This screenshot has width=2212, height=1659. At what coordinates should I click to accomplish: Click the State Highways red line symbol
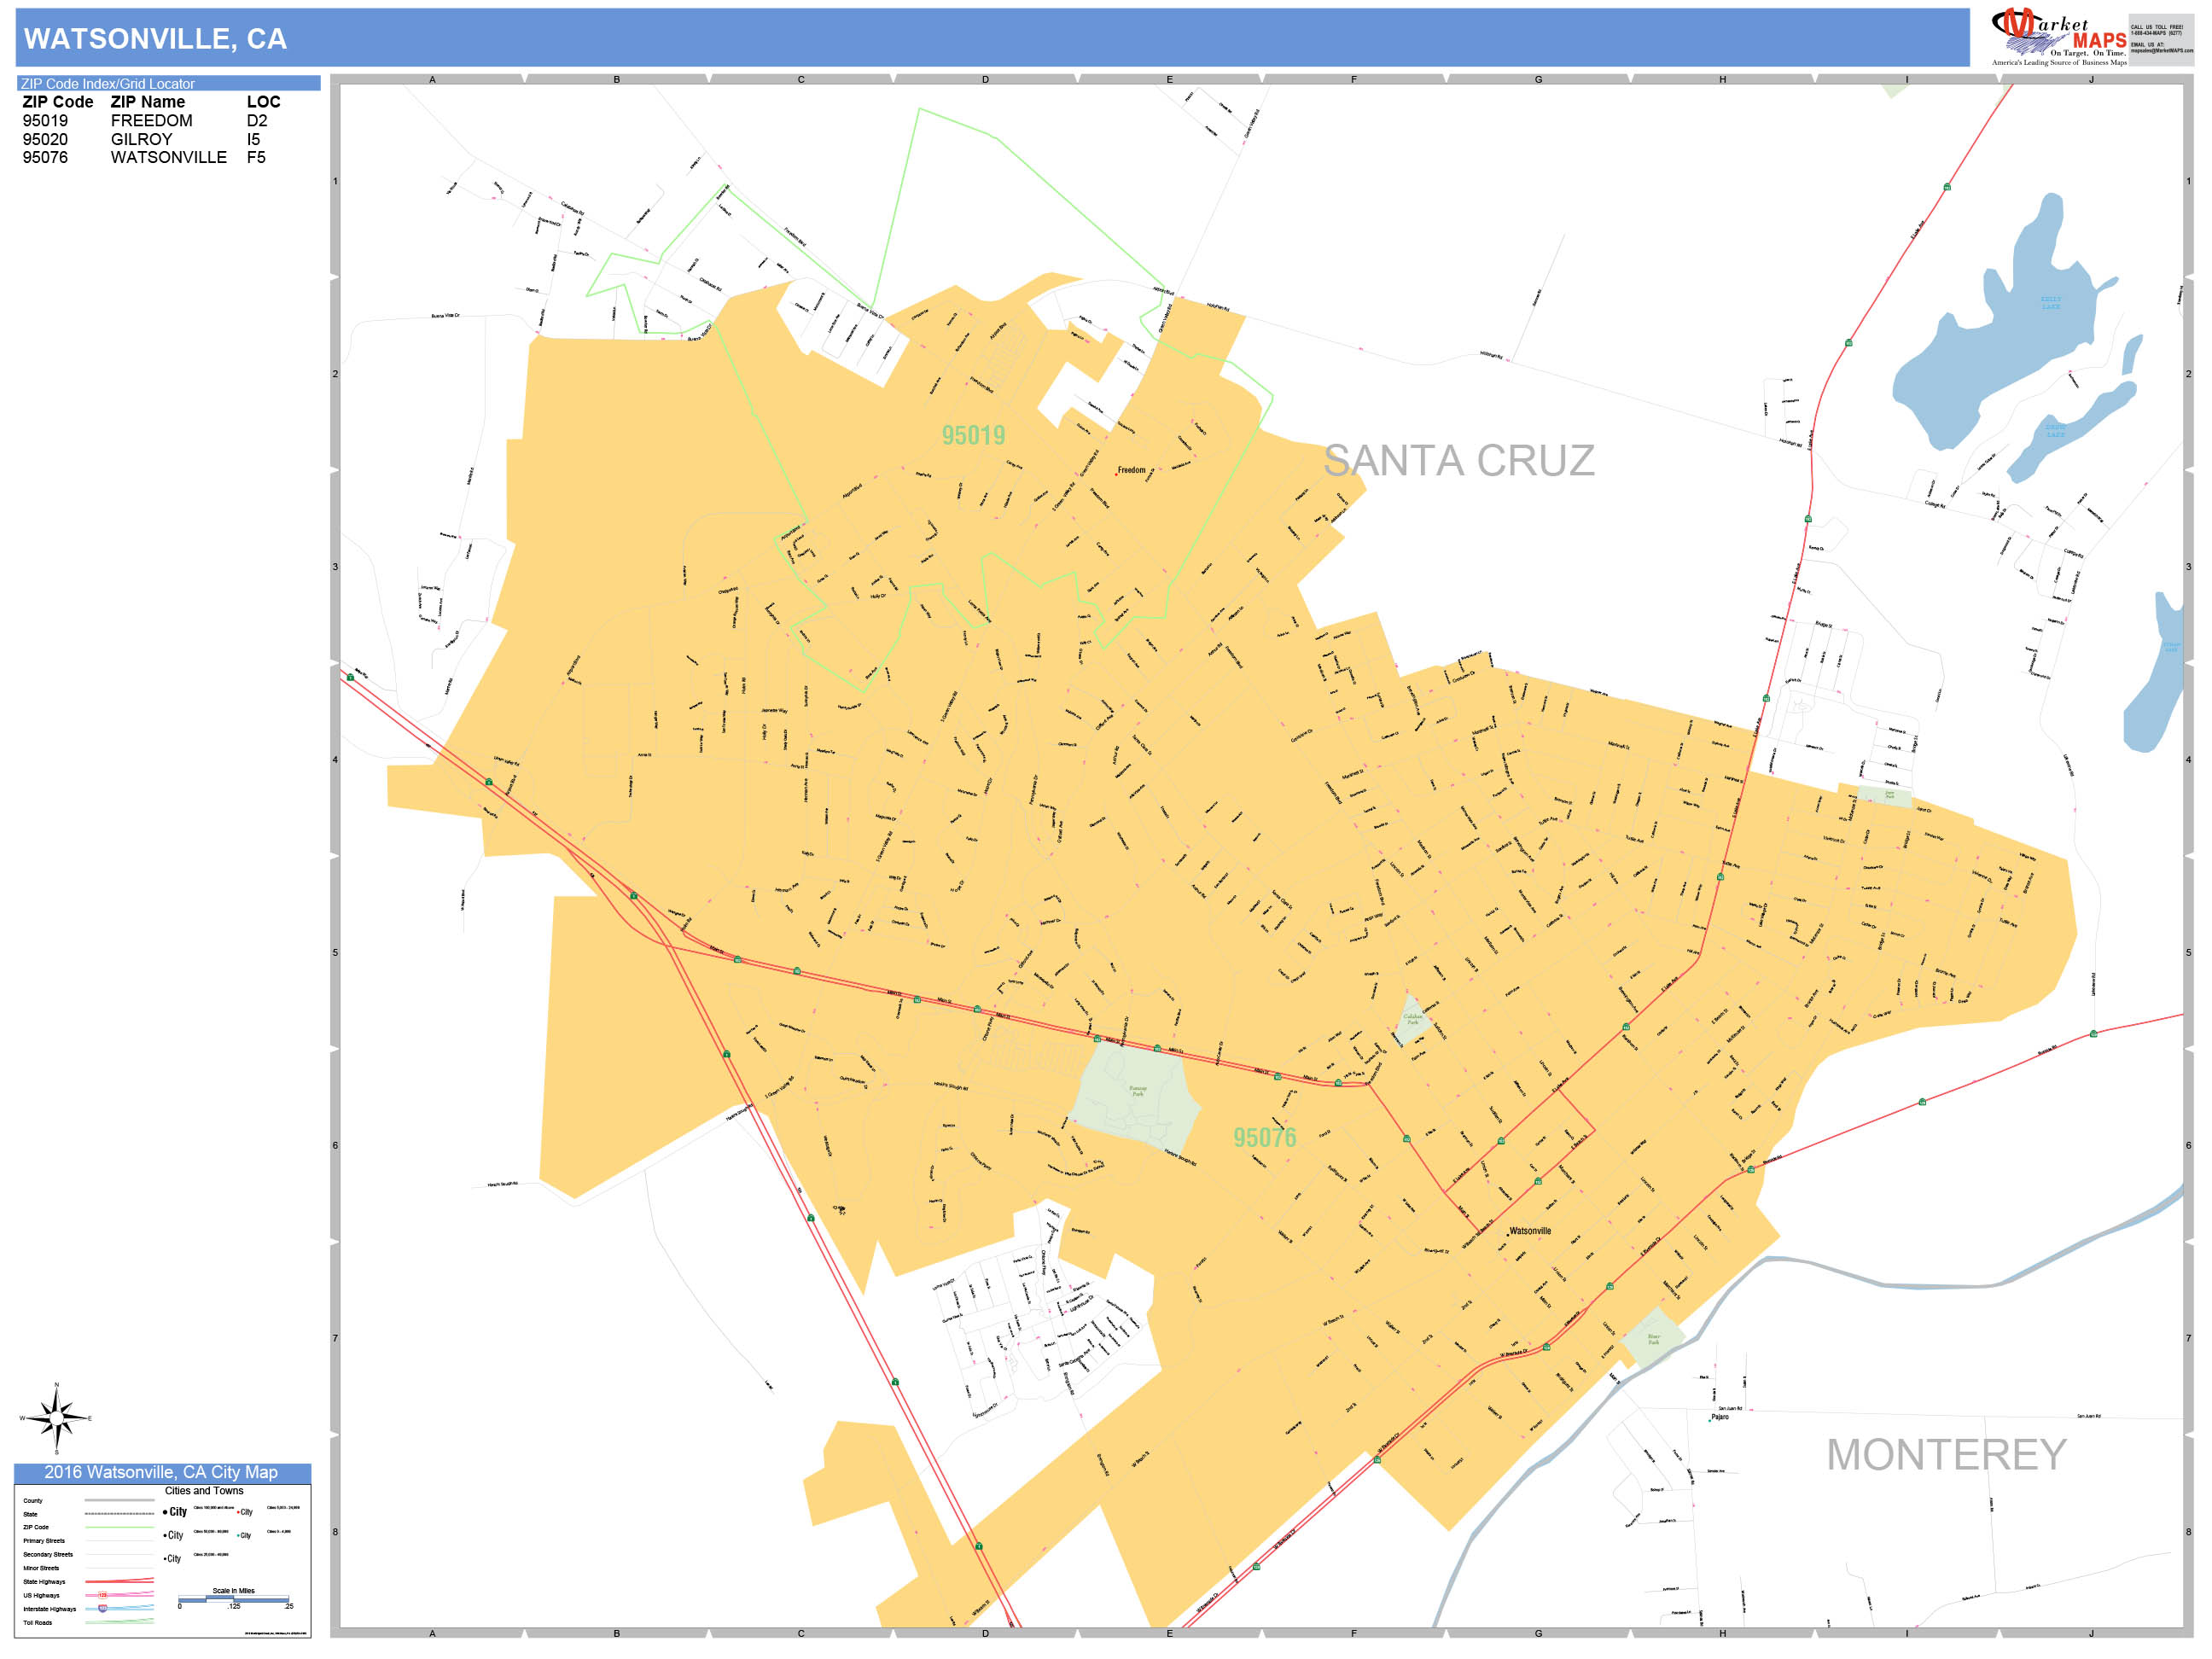click(120, 1581)
